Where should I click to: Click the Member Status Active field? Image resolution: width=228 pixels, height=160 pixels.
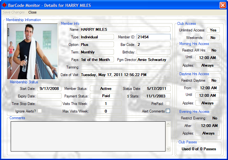(x=106, y=89)
